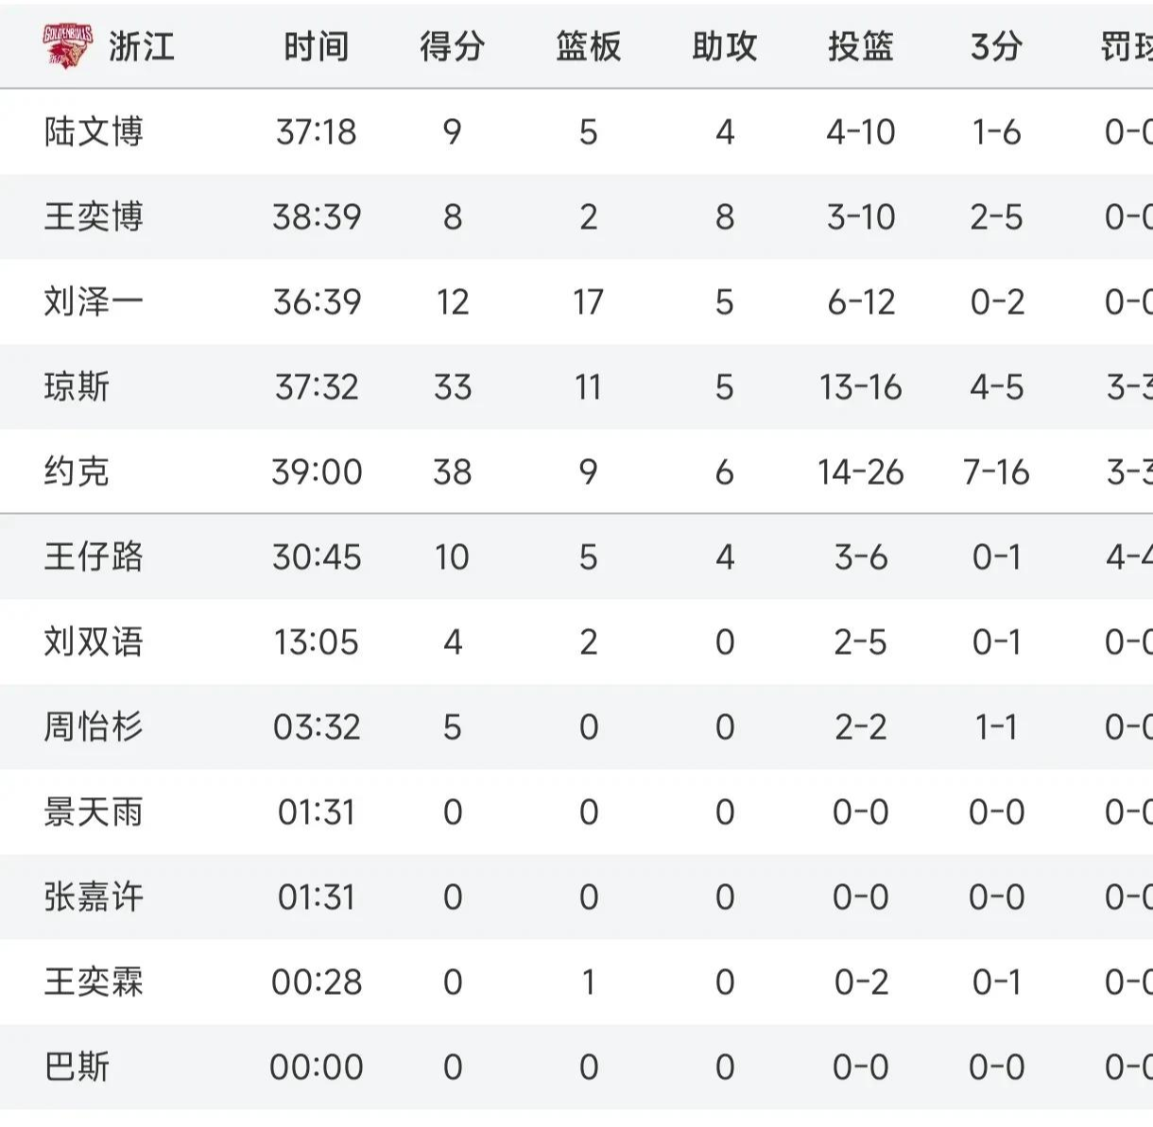Select the 时间 column header

coord(317,46)
